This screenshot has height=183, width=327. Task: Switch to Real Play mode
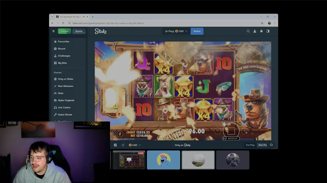pyautogui.click(x=262, y=145)
